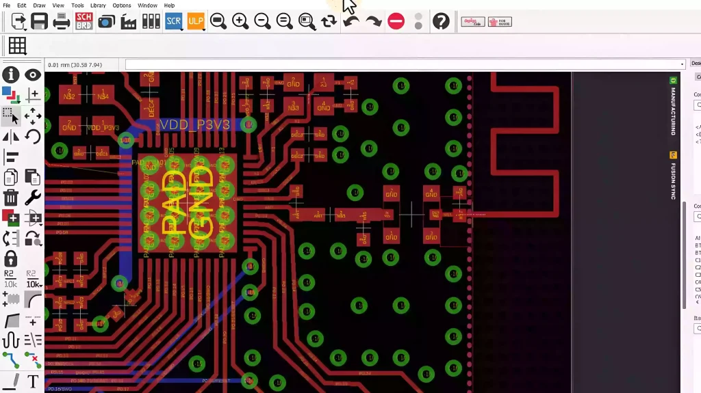Screen dimensions: 701x393
Task: Select the Mirror tool
Action: [11, 136]
